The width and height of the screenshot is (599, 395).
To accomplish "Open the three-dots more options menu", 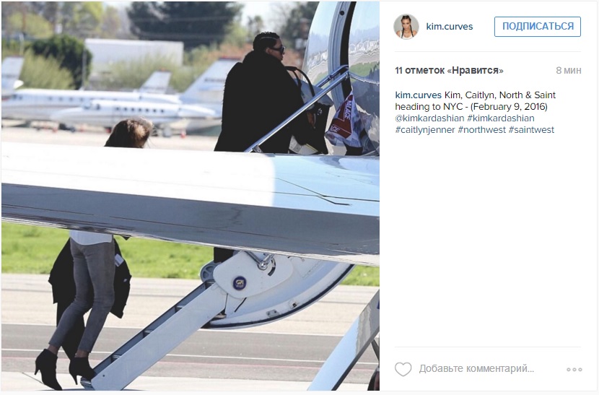I will coord(574,370).
